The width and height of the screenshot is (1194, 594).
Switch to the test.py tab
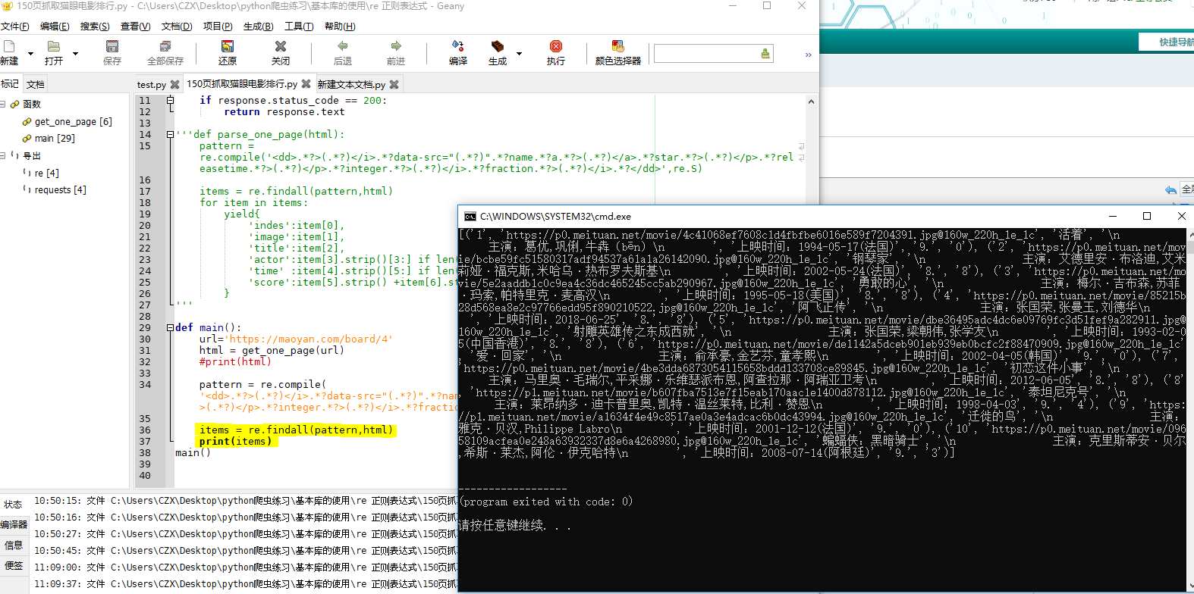pos(151,85)
